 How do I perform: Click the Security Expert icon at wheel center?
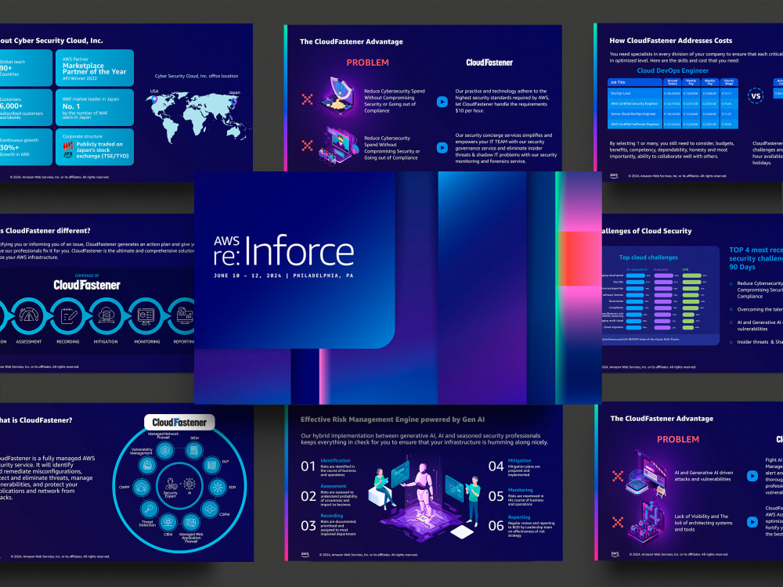(171, 484)
